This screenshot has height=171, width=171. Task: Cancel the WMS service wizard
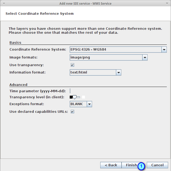point(157,165)
